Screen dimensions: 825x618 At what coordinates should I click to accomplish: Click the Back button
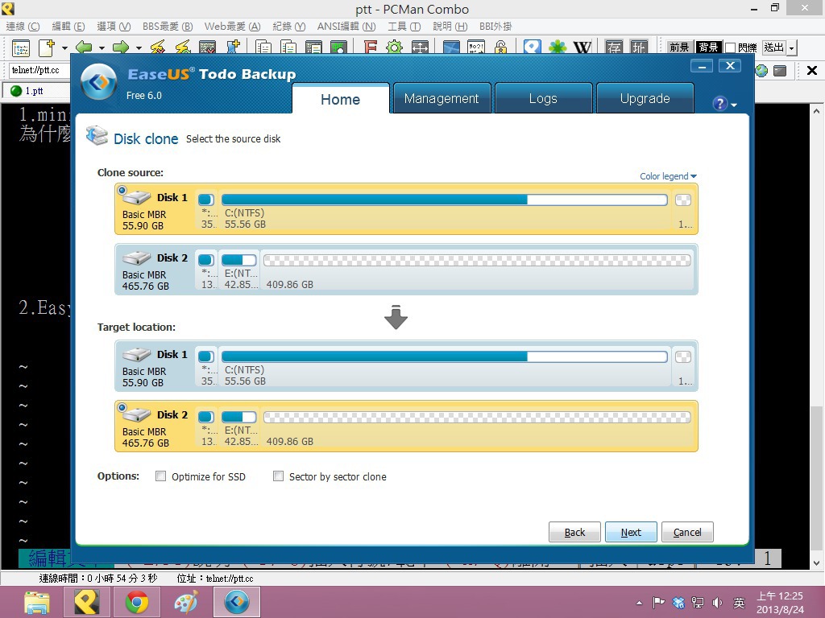pyautogui.click(x=574, y=532)
